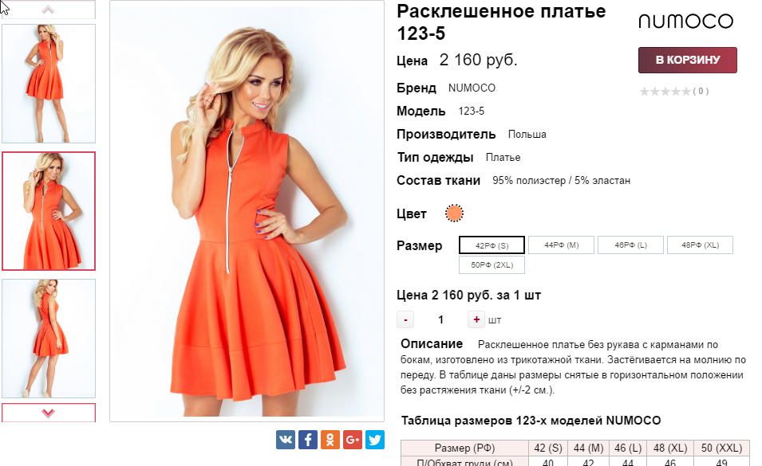This screenshot has height=466, width=762.
Task: Share this dress on Twitter
Action: coord(375,440)
